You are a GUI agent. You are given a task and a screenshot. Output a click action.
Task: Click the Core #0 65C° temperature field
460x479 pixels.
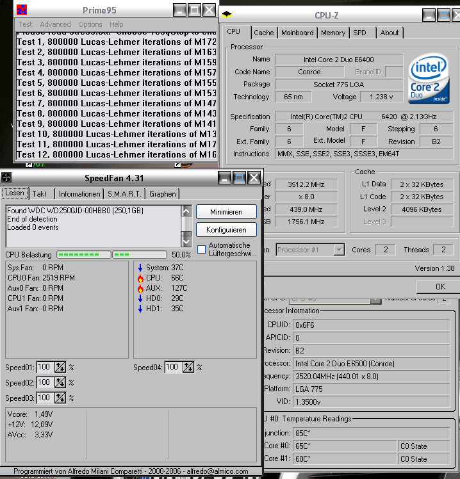pyautogui.click(x=345, y=446)
